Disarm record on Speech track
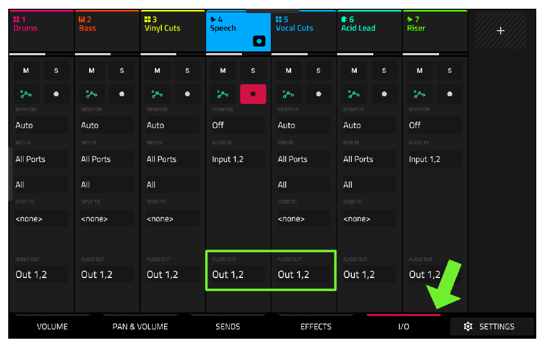Screen dimensions: 545x348 (253, 94)
